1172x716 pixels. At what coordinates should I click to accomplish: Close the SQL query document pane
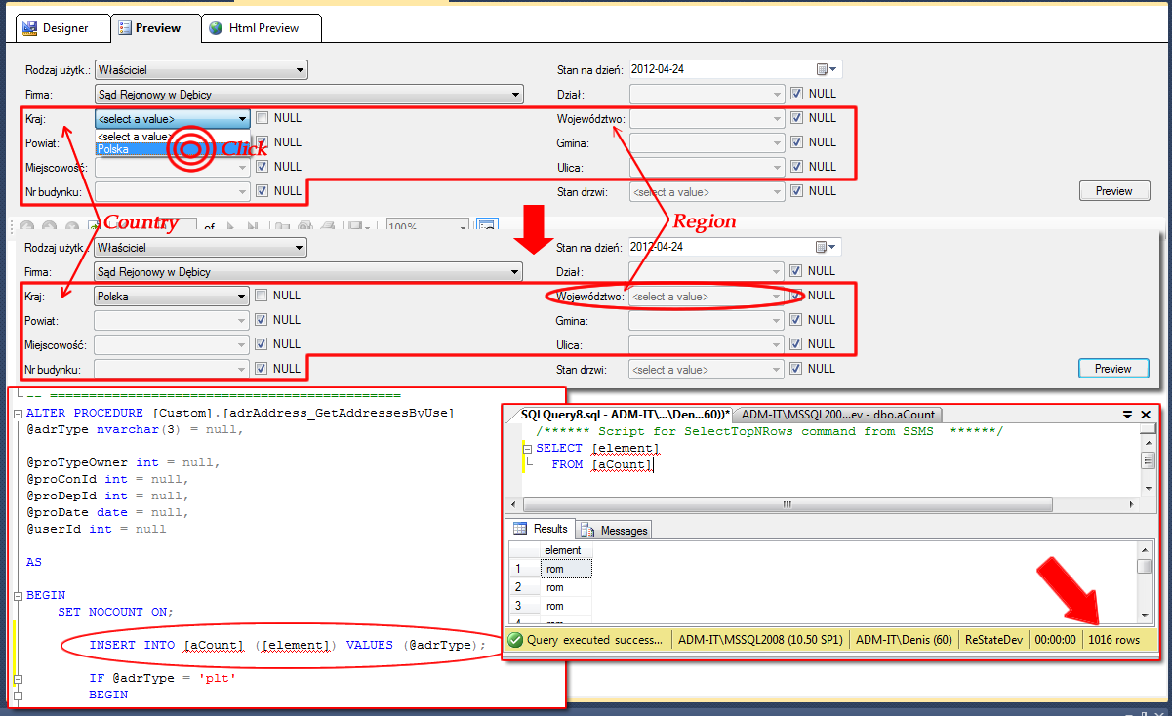click(1146, 414)
